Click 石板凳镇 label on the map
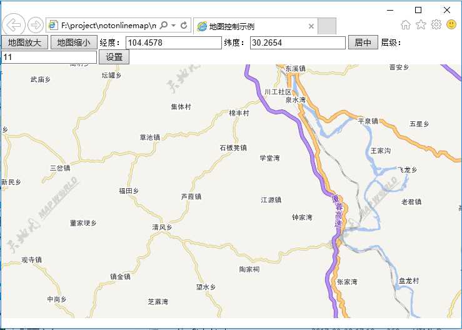This screenshot has height=330, width=462. [x=233, y=147]
